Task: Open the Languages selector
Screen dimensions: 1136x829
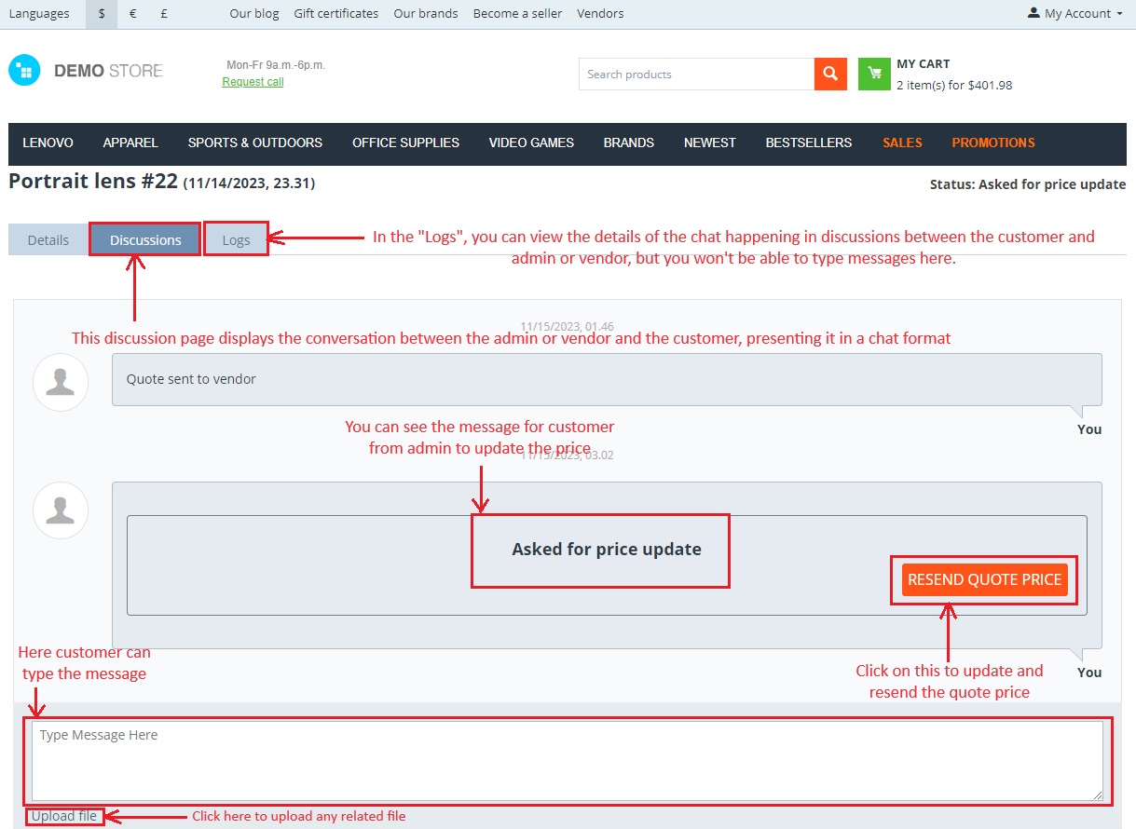Action: pos(39,13)
